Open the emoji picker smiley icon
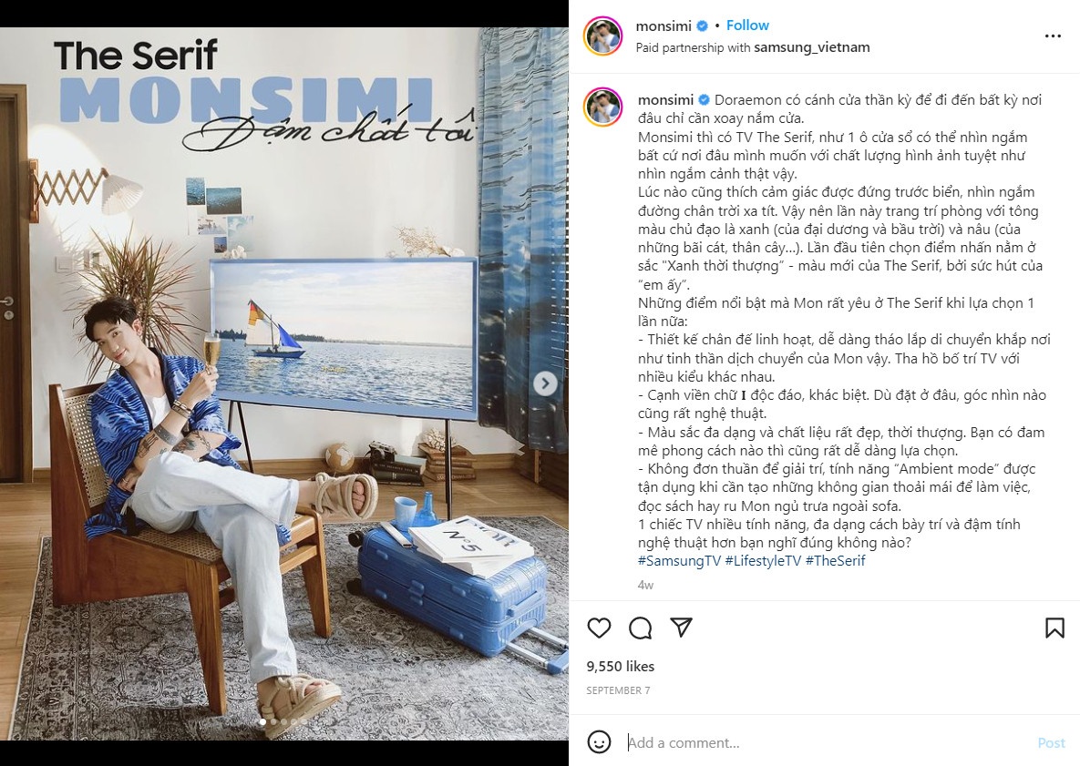 coord(599,742)
